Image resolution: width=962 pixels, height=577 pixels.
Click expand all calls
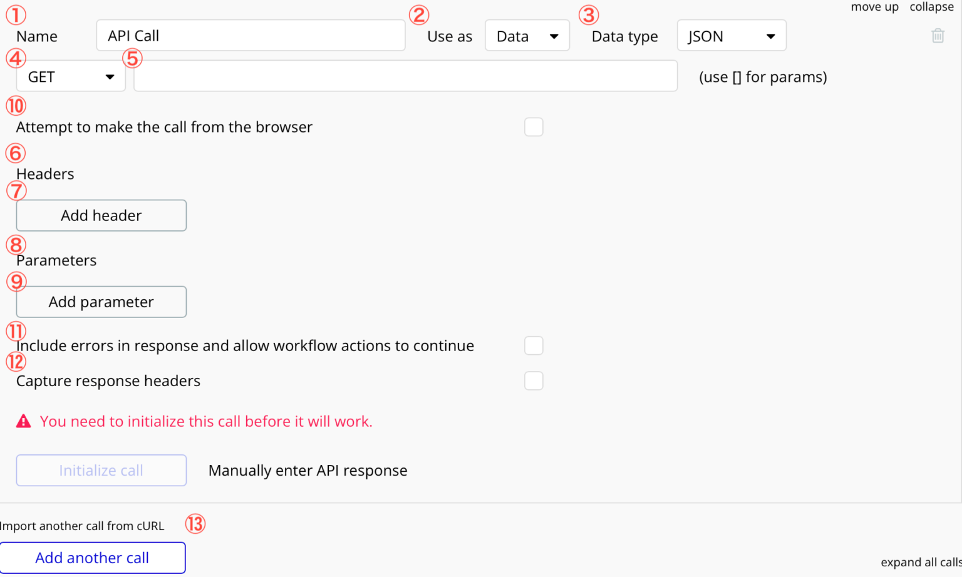[x=920, y=562]
